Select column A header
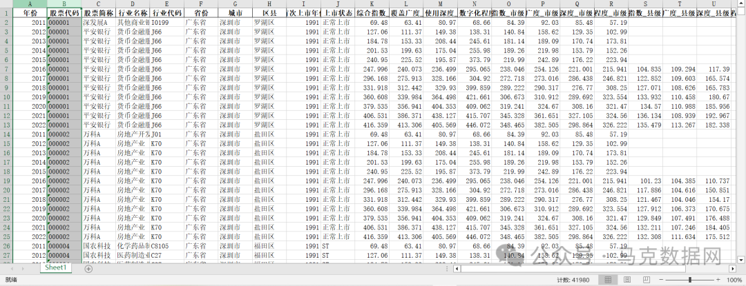The image size is (746, 286). (x=30, y=3)
